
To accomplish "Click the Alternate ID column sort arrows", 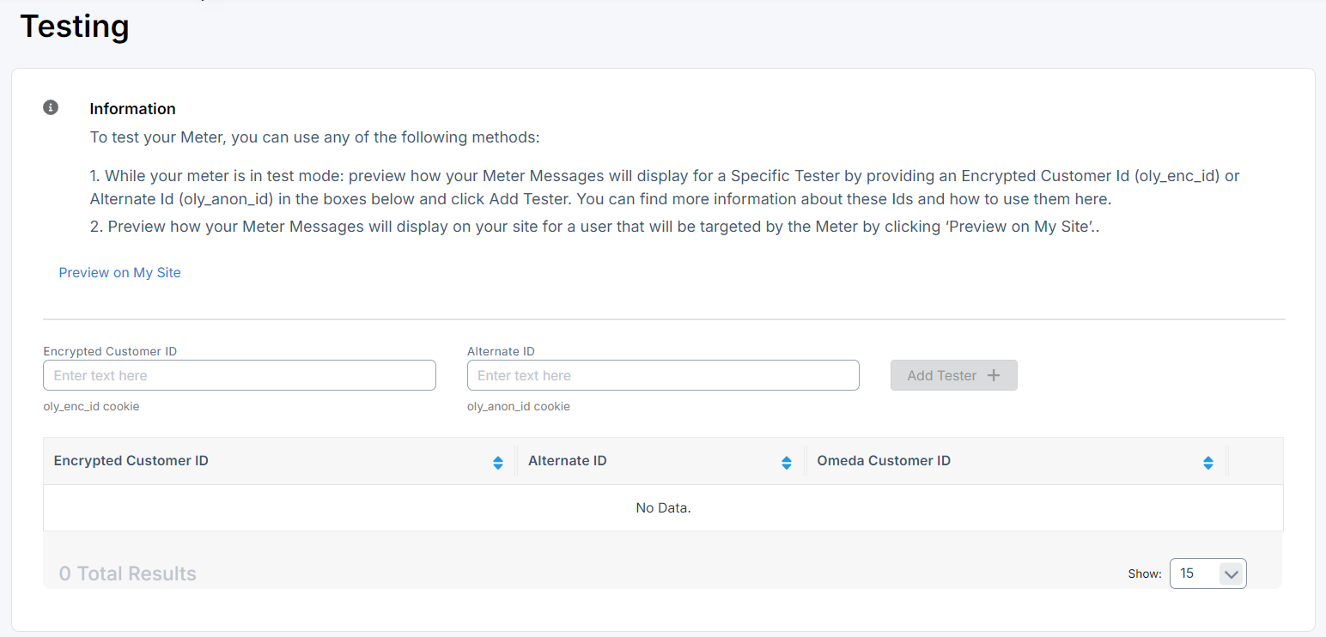I will pyautogui.click(x=786, y=463).
